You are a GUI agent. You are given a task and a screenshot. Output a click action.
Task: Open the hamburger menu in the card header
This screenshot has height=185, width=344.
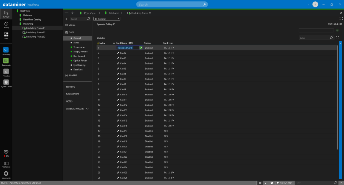(x=66, y=13)
